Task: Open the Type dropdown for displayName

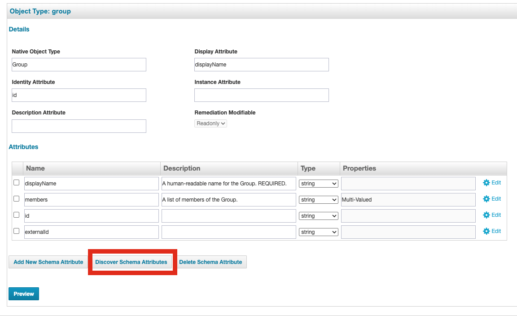Action: (x=318, y=184)
